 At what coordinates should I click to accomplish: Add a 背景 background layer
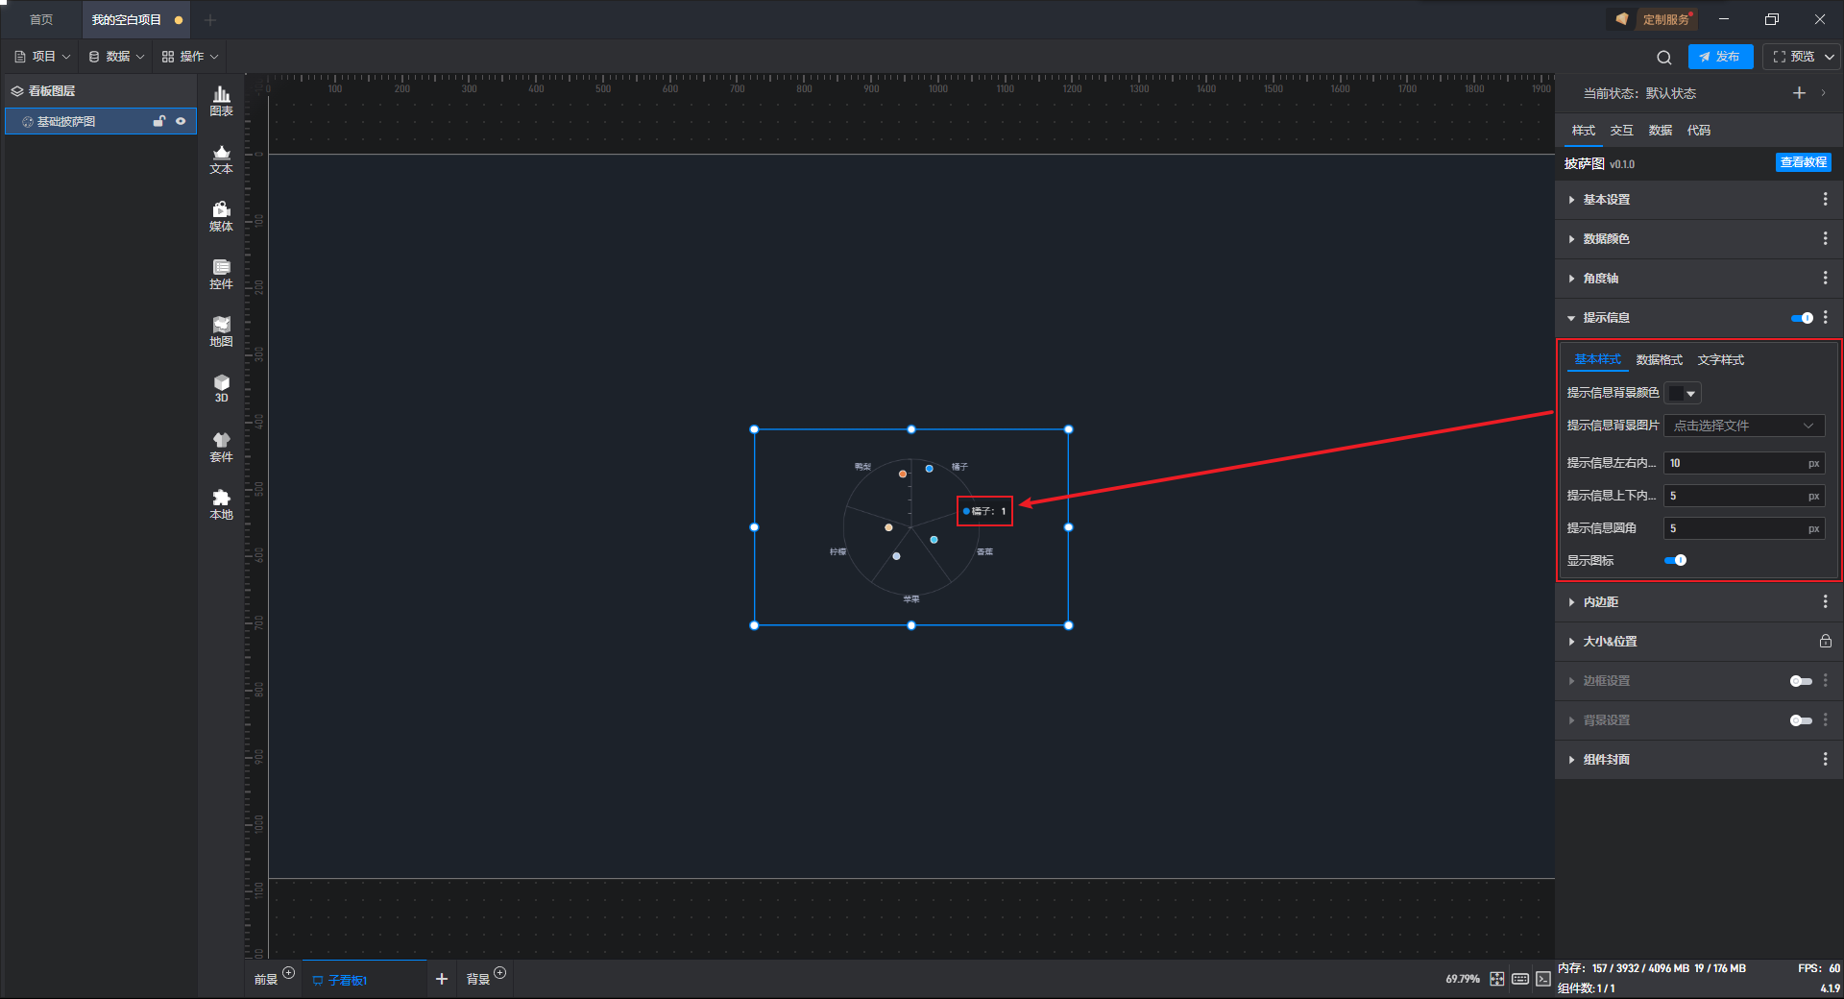coord(499,973)
